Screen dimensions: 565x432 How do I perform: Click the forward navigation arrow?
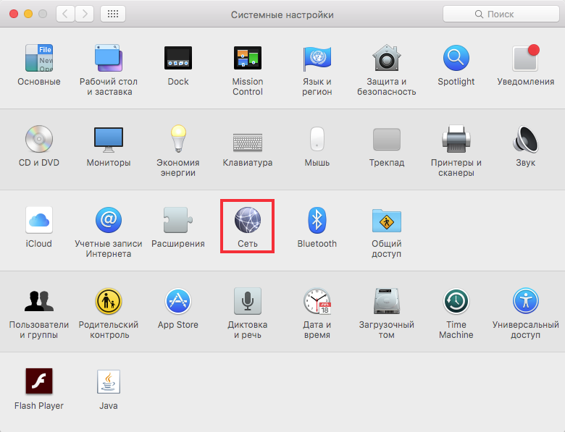(x=85, y=14)
